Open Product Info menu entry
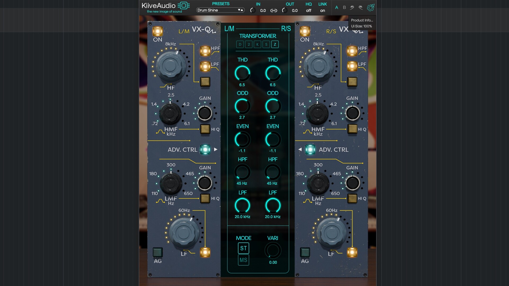509x286 pixels. tap(362, 20)
